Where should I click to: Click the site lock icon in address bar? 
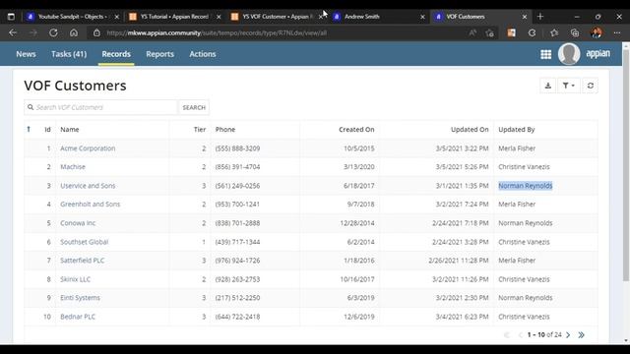tap(96, 32)
